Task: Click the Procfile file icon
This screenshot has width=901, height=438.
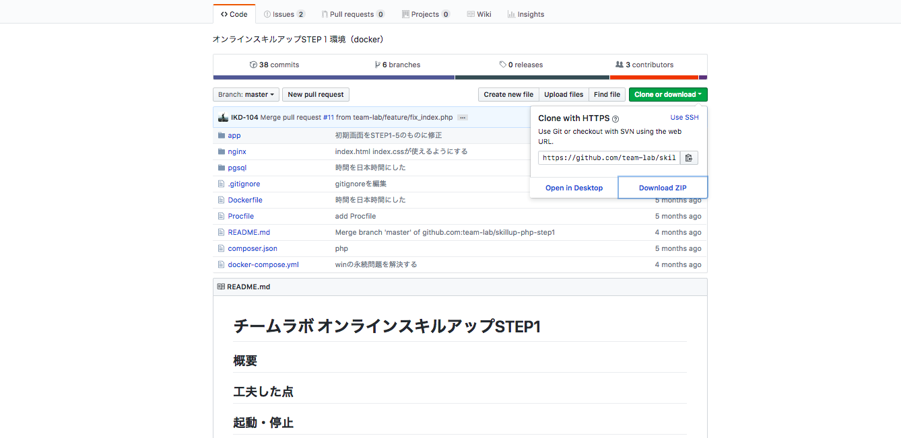Action: point(221,216)
